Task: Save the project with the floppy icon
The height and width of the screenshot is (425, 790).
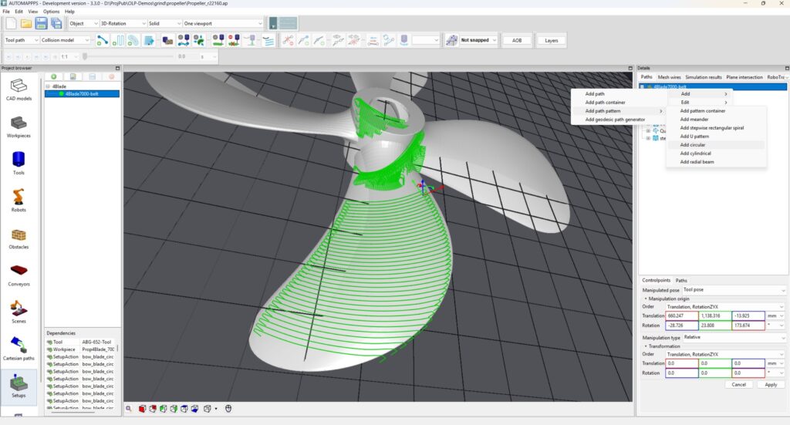Action: click(x=42, y=23)
